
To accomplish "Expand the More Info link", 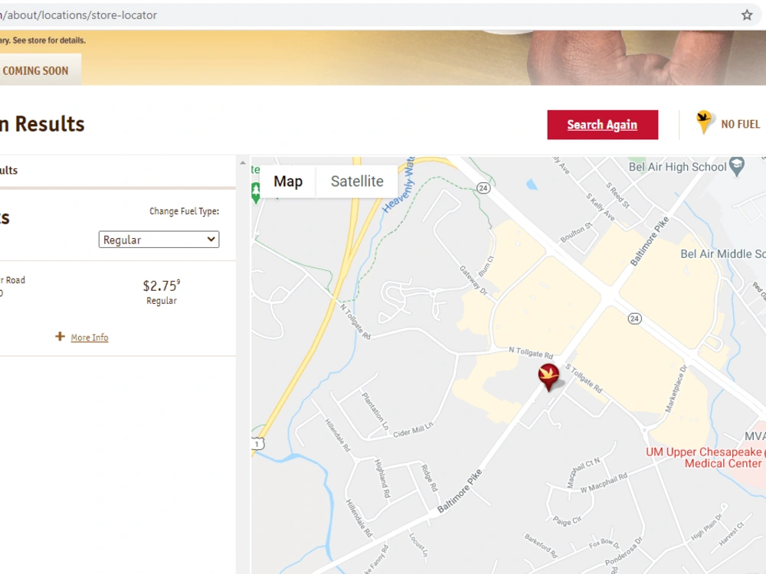I will coord(90,338).
